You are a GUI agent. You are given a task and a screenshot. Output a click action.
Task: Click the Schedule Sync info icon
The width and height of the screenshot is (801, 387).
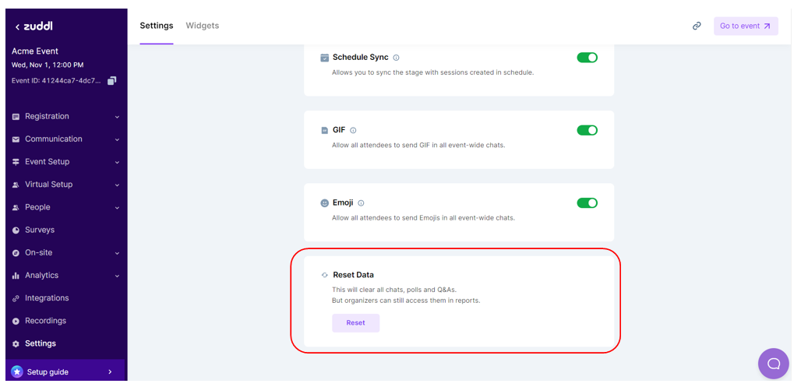click(x=397, y=58)
